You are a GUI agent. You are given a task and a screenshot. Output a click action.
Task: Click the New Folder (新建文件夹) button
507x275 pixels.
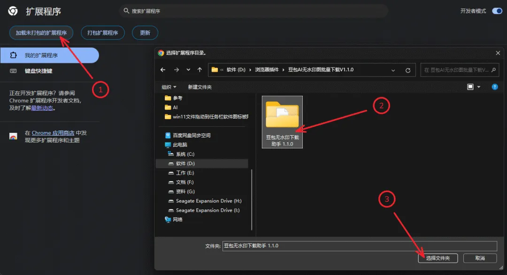(200, 87)
